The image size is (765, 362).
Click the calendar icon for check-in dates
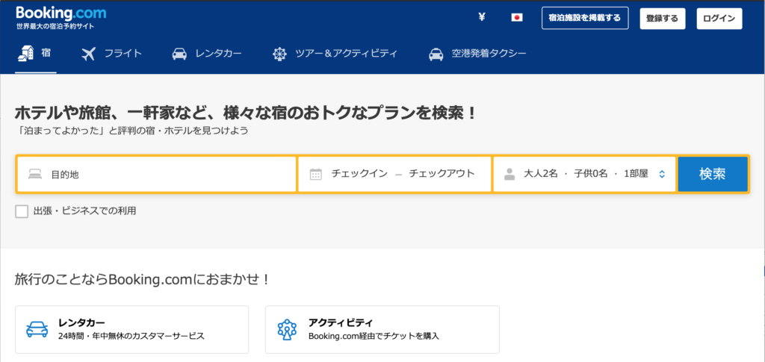point(316,175)
